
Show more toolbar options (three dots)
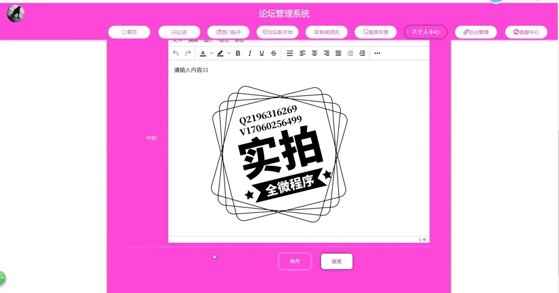[377, 53]
